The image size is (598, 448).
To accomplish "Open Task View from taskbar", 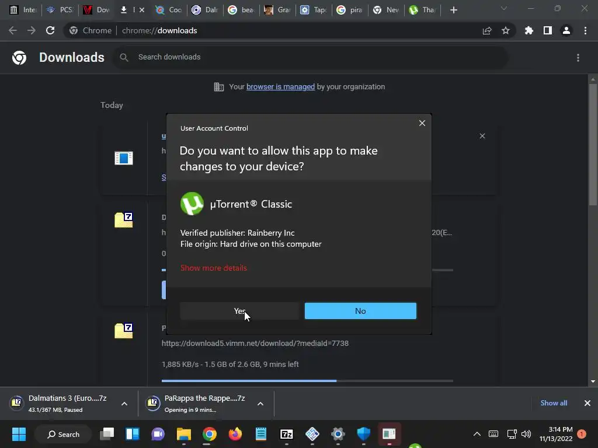I will click(x=107, y=434).
